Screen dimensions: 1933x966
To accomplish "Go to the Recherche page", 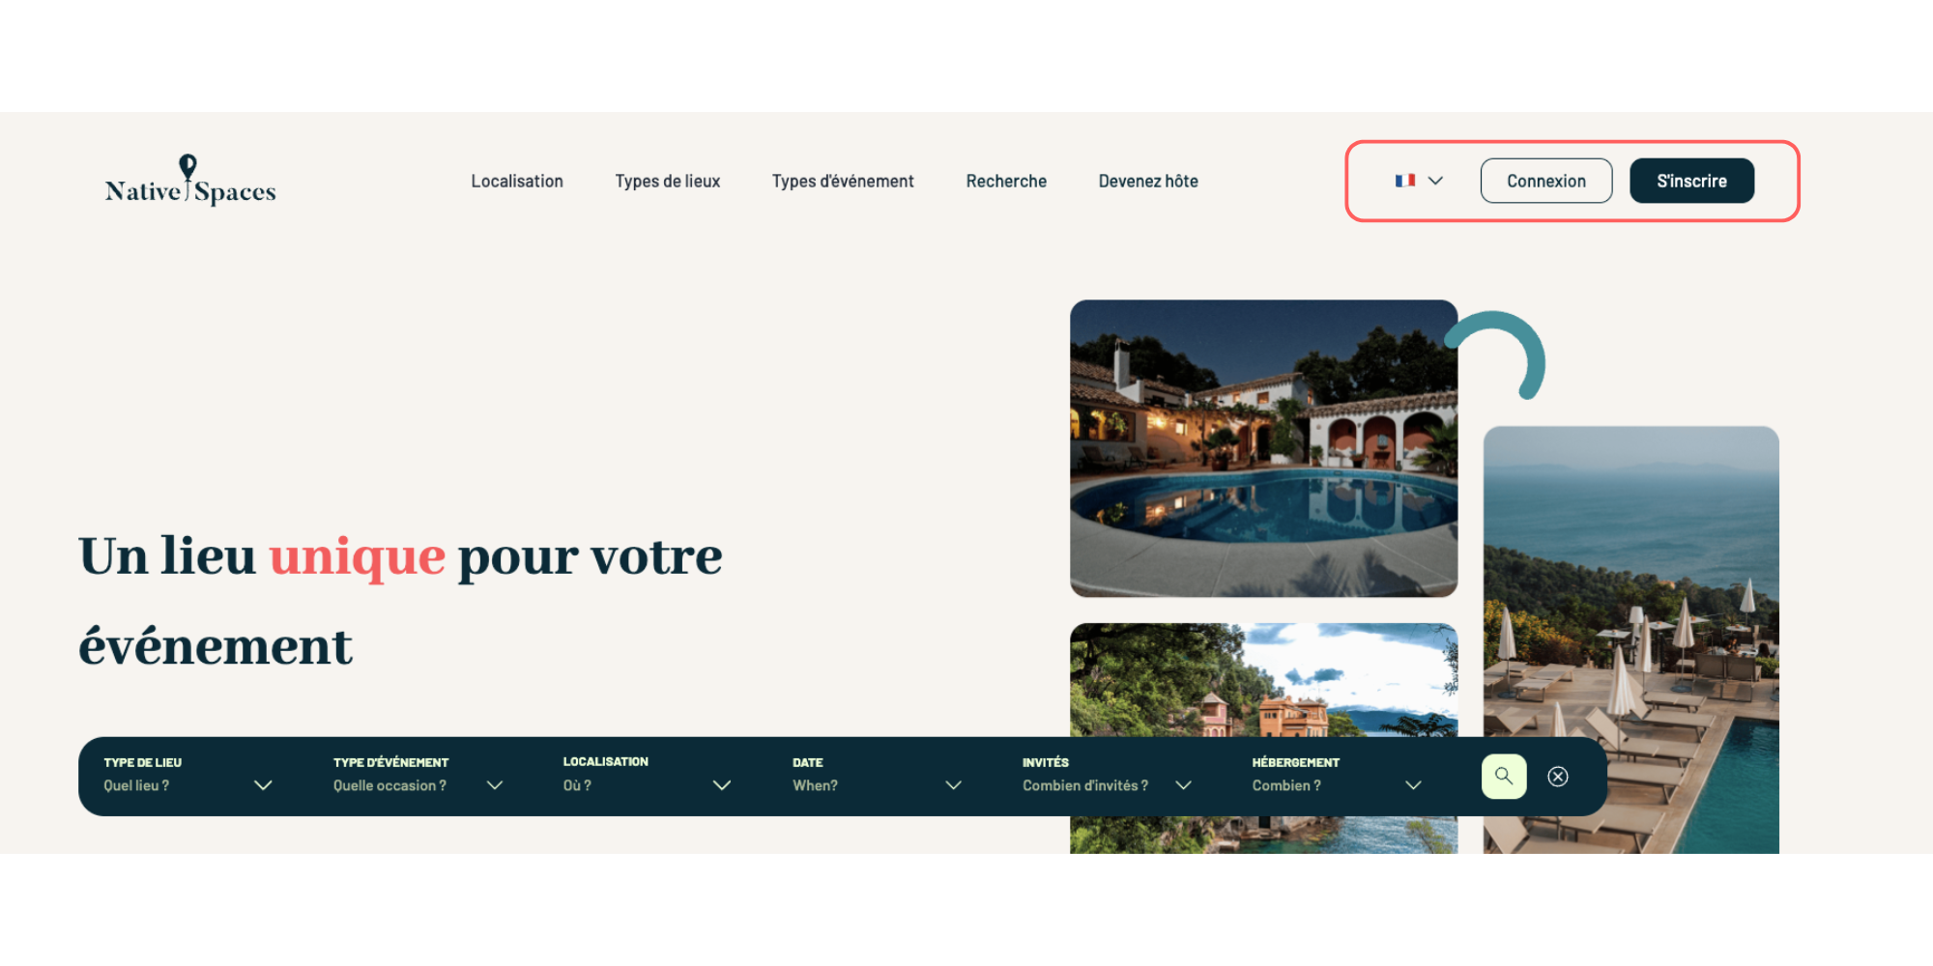I will (x=1006, y=181).
